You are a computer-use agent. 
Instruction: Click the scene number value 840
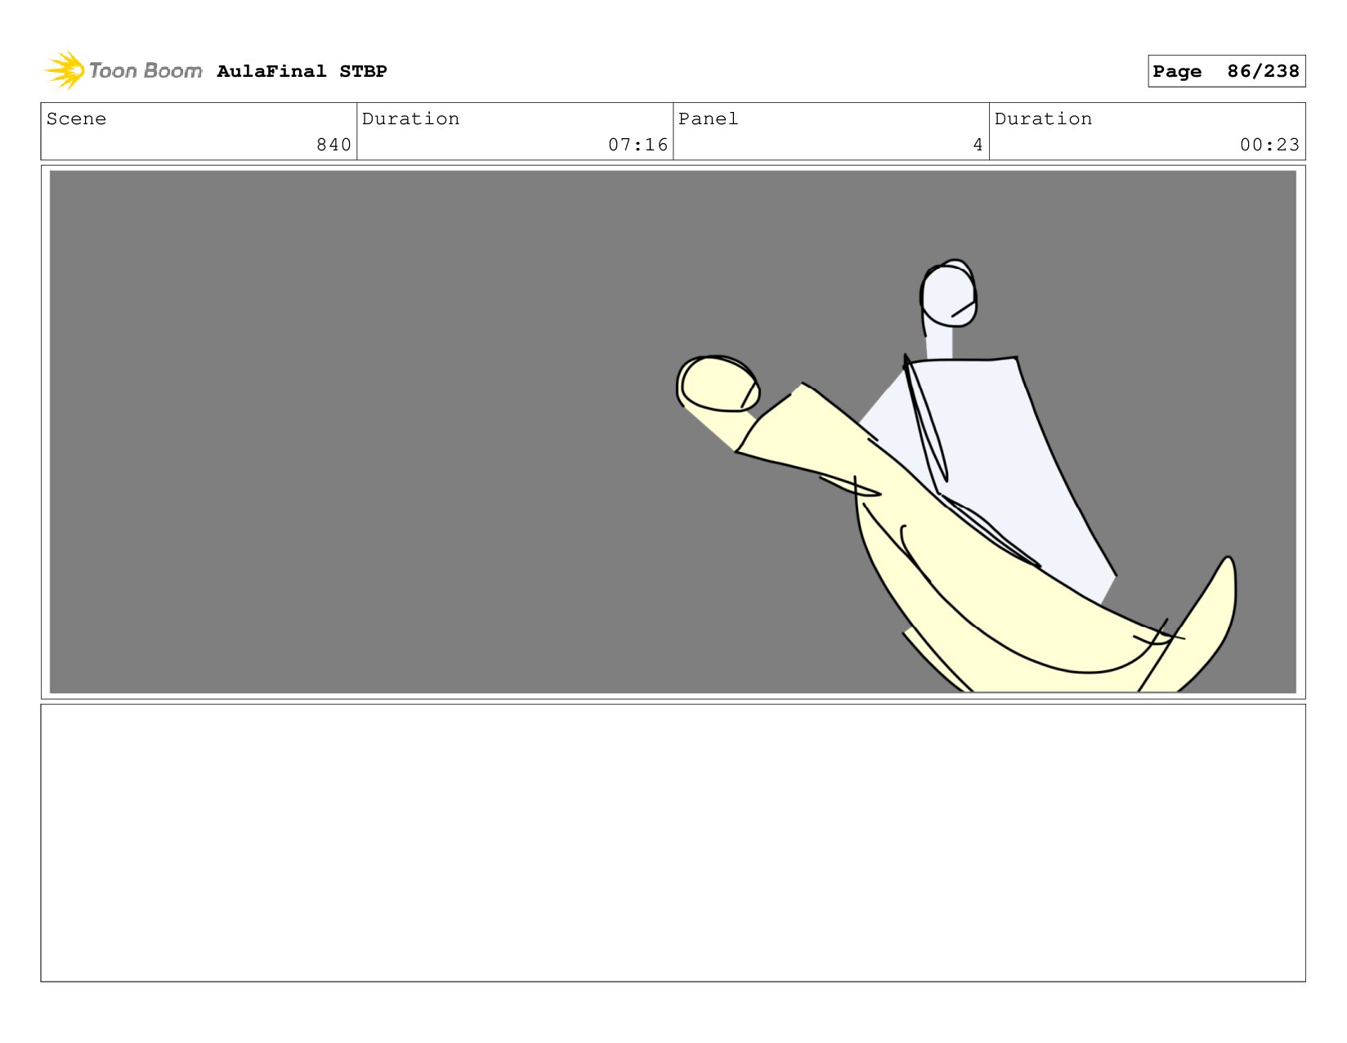333,145
